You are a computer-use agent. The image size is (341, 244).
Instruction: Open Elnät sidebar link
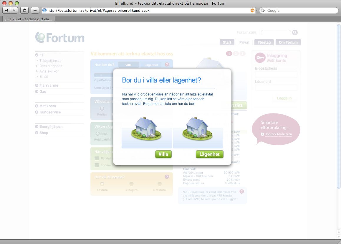(44, 77)
